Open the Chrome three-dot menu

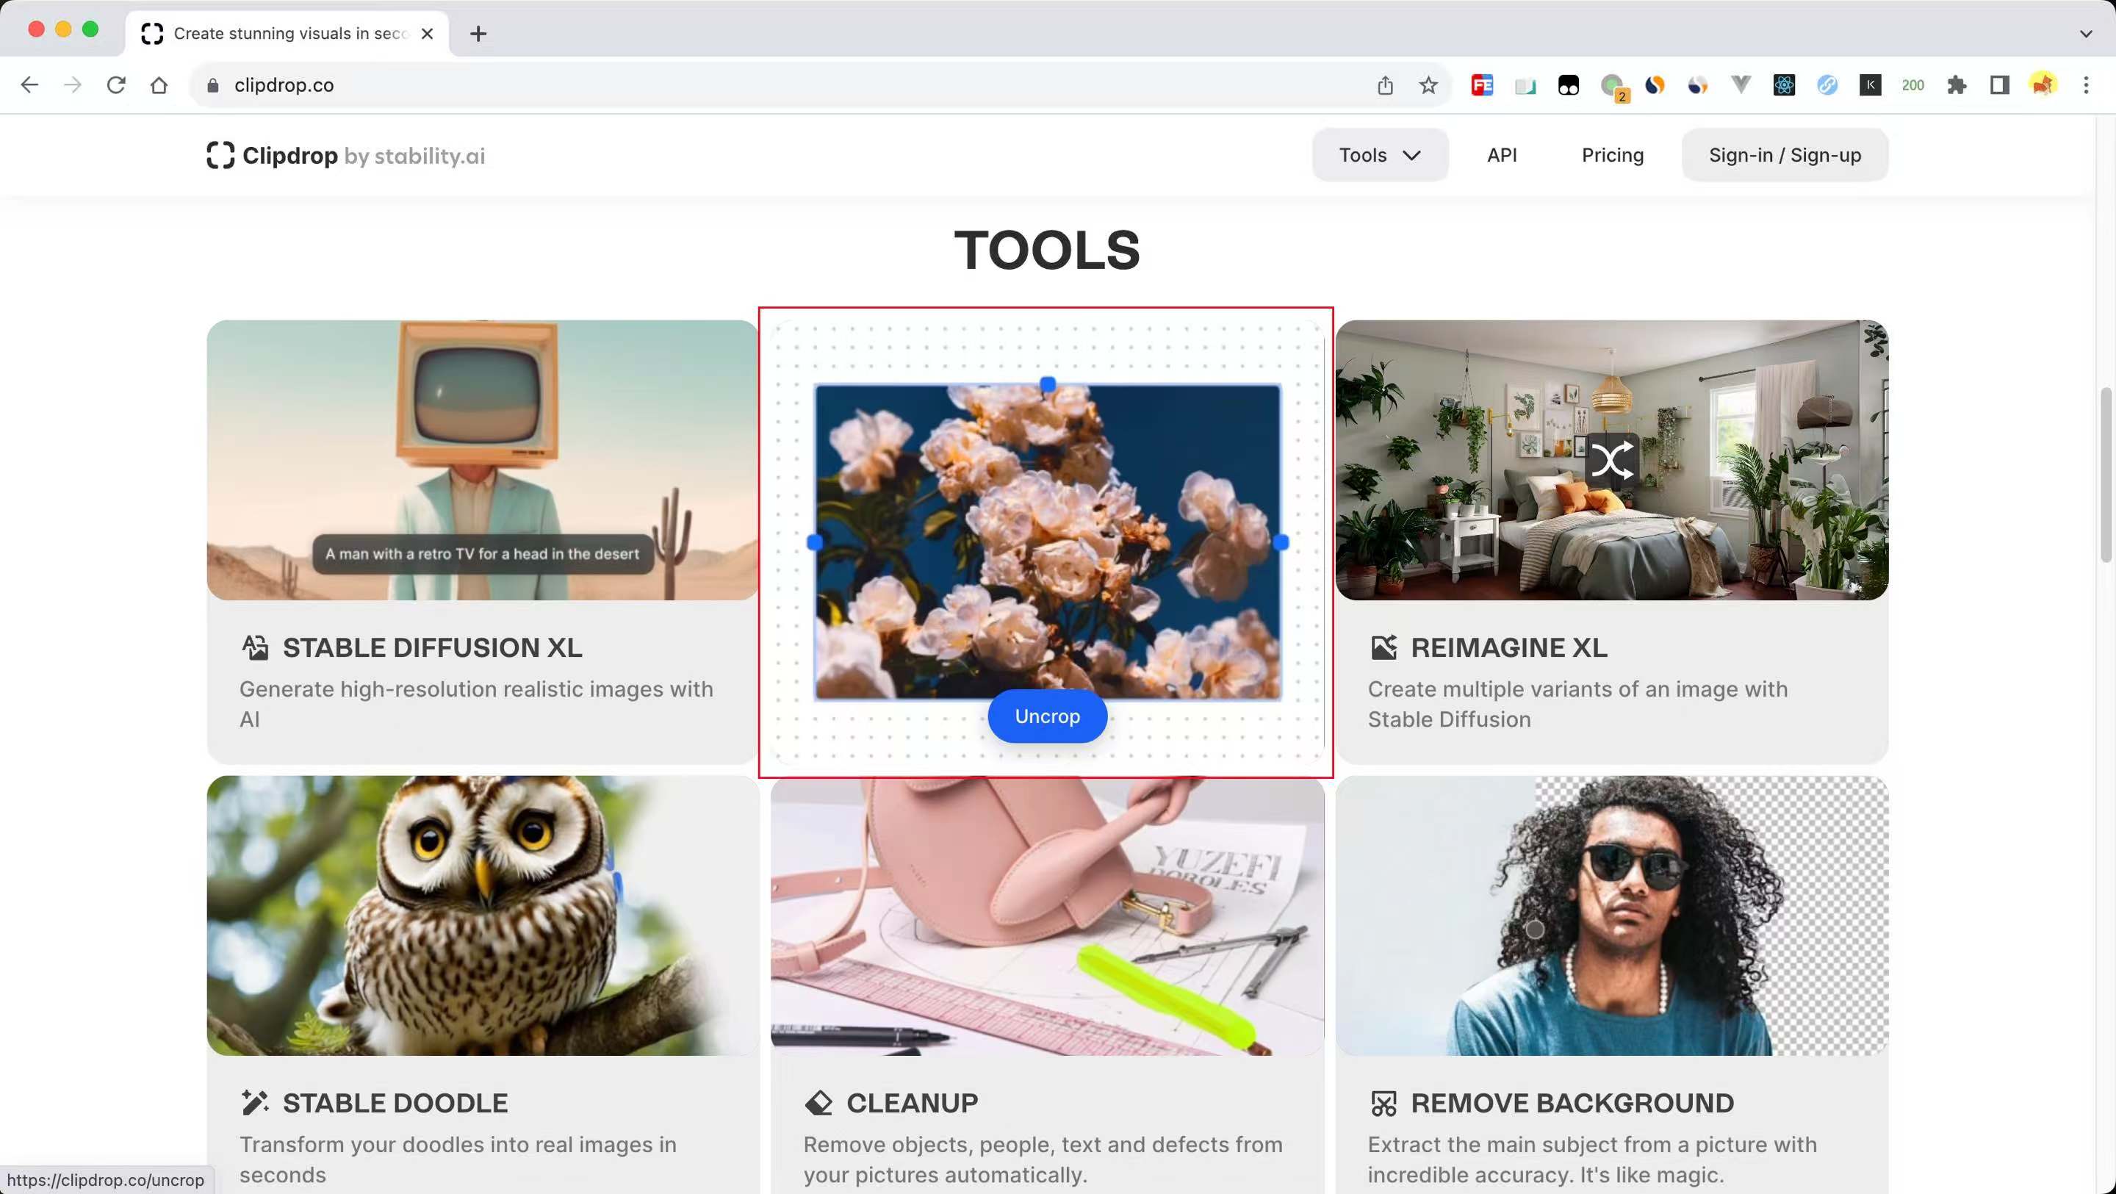tap(2086, 84)
